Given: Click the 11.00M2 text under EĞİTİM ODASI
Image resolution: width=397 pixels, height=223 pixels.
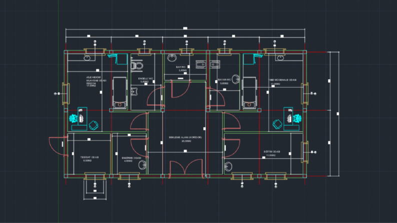Looking at the screenshot, I should tap(271, 155).
